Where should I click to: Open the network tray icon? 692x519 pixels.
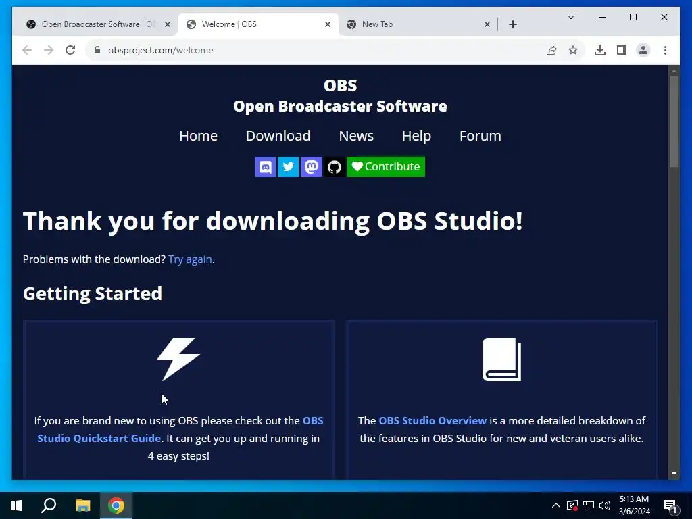(x=589, y=505)
